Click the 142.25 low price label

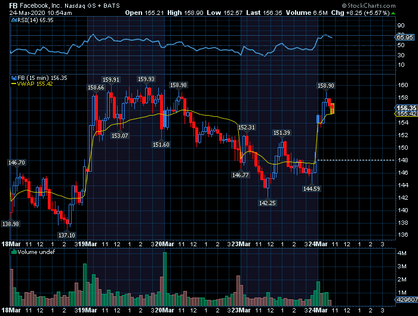pyautogui.click(x=268, y=203)
